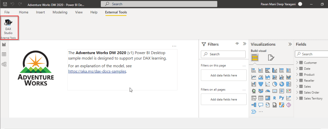
Task: Click the Fields pane search box
Action: (312, 54)
